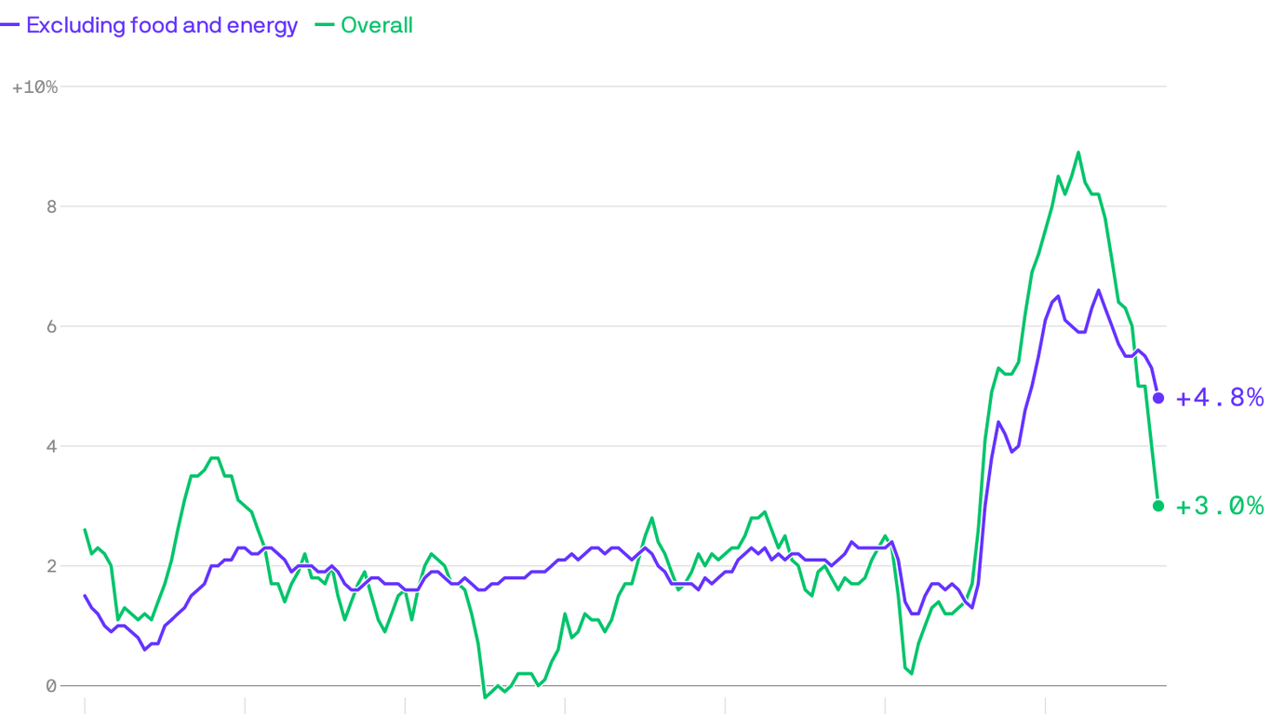Click the +10% y-axis label
The width and height of the screenshot is (1271, 714).
[x=34, y=87]
